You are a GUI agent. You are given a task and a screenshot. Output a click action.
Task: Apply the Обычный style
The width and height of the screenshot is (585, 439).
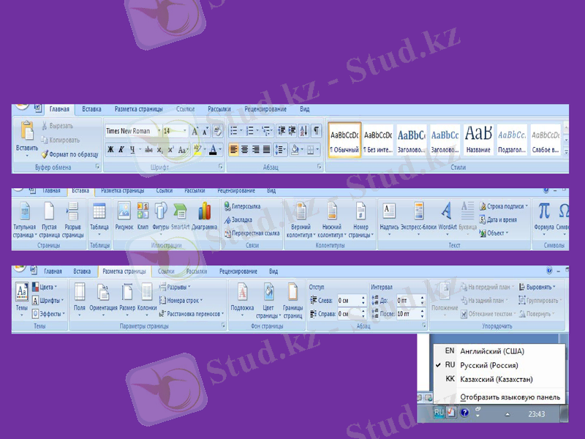(344, 140)
